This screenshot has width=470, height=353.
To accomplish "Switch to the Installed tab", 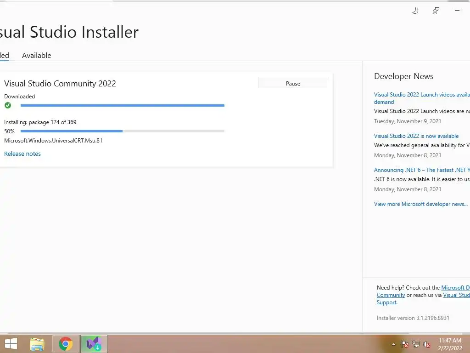I will click(x=5, y=56).
